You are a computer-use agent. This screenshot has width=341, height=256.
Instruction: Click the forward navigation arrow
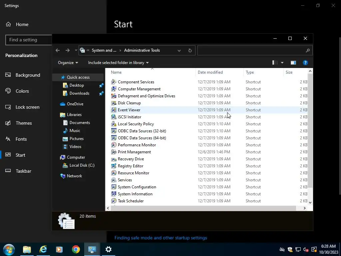click(68, 50)
